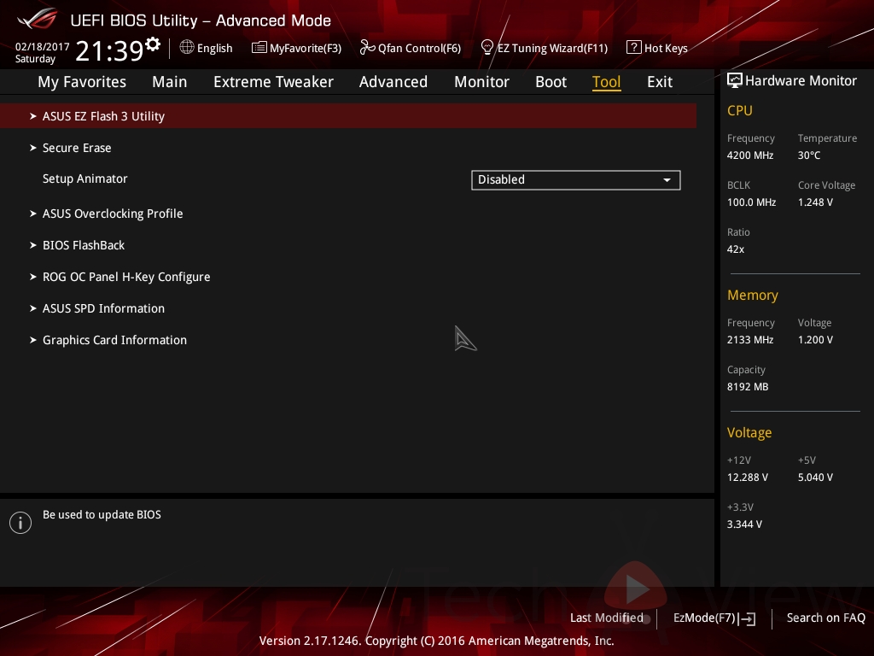Open the Extreme Tweaker tab
This screenshot has height=656, width=874.
(x=273, y=82)
